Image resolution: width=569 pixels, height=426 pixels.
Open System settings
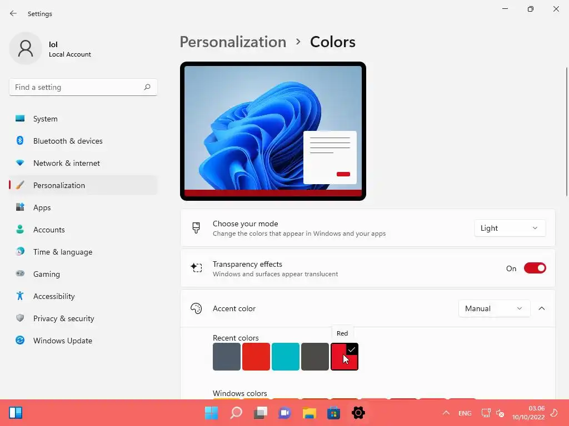pyautogui.click(x=83, y=119)
